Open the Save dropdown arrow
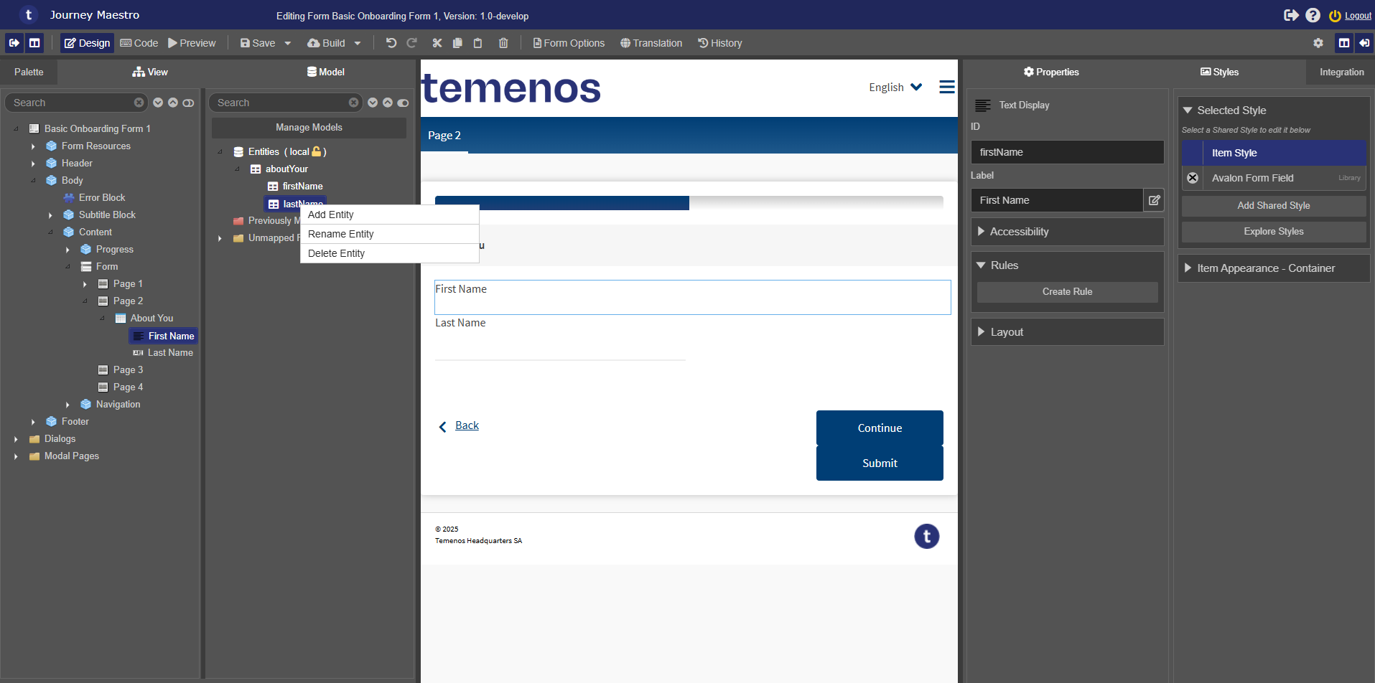The image size is (1375, 683). 288,43
